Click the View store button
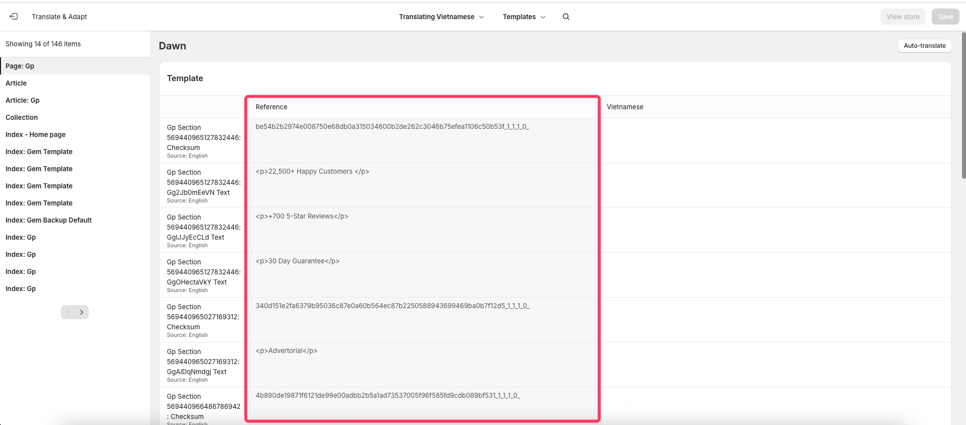 (902, 17)
